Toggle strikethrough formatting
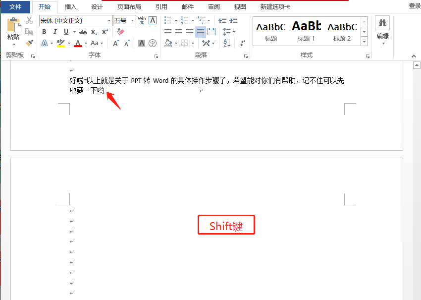421x300 pixels. pyautogui.click(x=83, y=32)
